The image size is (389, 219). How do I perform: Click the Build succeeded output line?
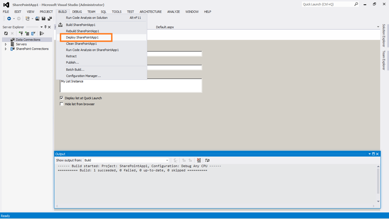pos(132,170)
